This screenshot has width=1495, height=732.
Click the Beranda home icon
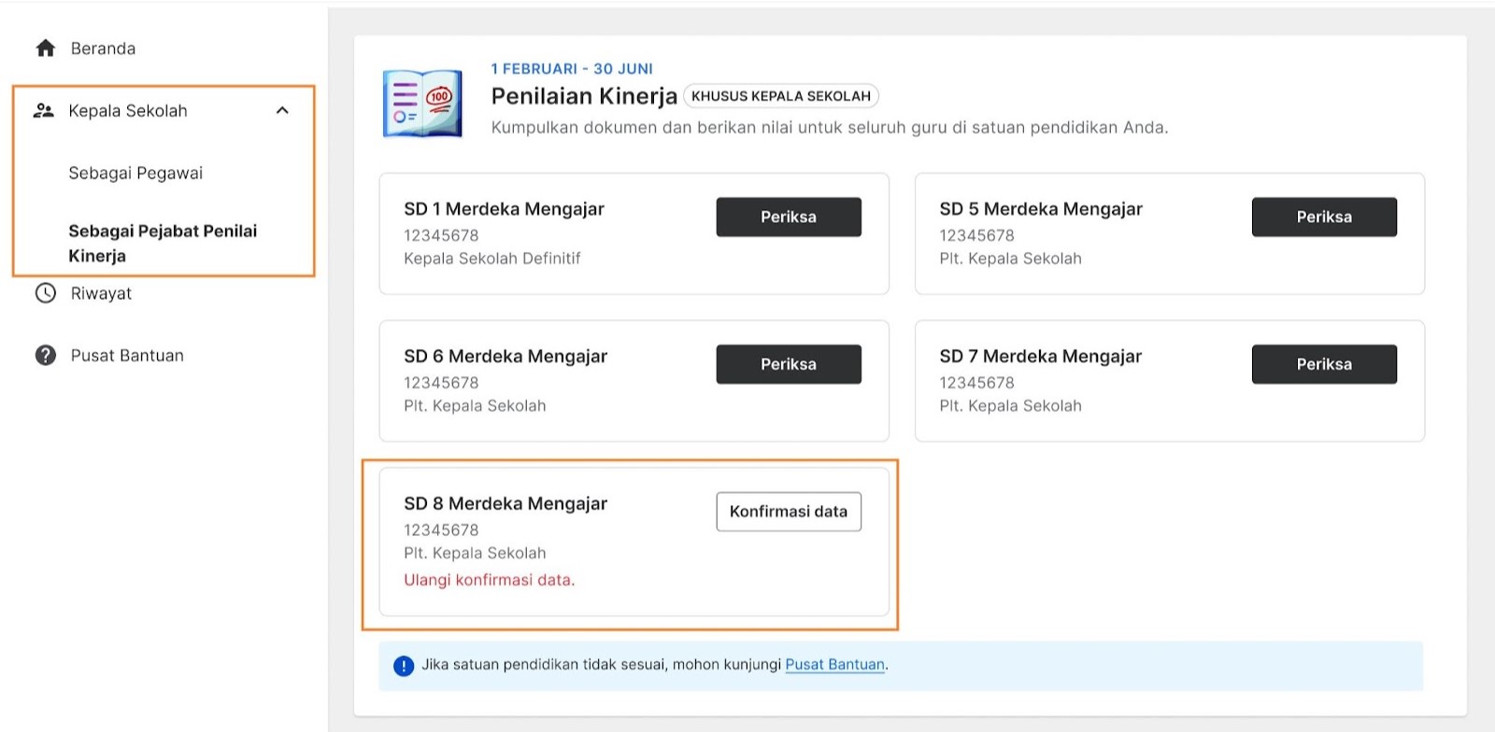45,49
